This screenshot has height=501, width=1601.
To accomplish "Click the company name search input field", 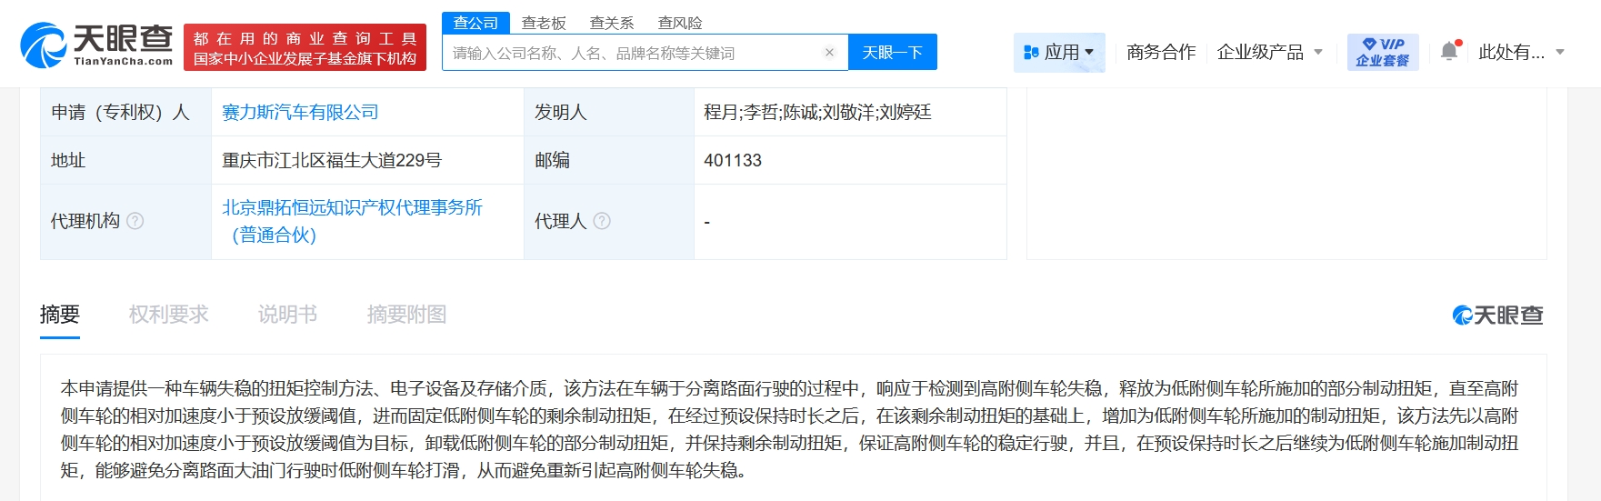I will pos(632,53).
